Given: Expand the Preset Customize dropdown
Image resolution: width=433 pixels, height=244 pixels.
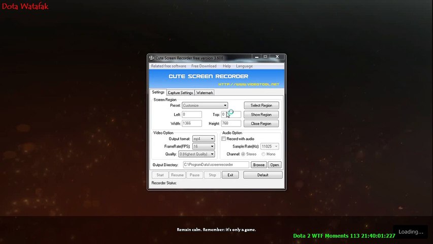Looking at the screenshot, I should tap(205, 105).
